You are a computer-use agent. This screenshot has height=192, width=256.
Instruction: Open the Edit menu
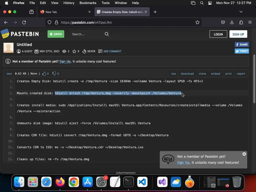click(x=43, y=3)
